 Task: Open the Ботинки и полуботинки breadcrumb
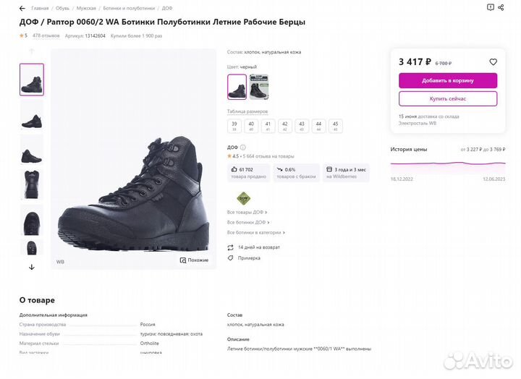[x=129, y=8]
